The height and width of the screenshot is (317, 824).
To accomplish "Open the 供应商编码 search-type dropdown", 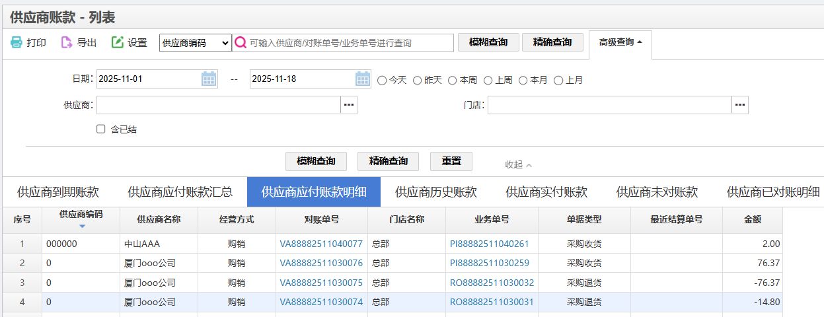I will pos(196,43).
